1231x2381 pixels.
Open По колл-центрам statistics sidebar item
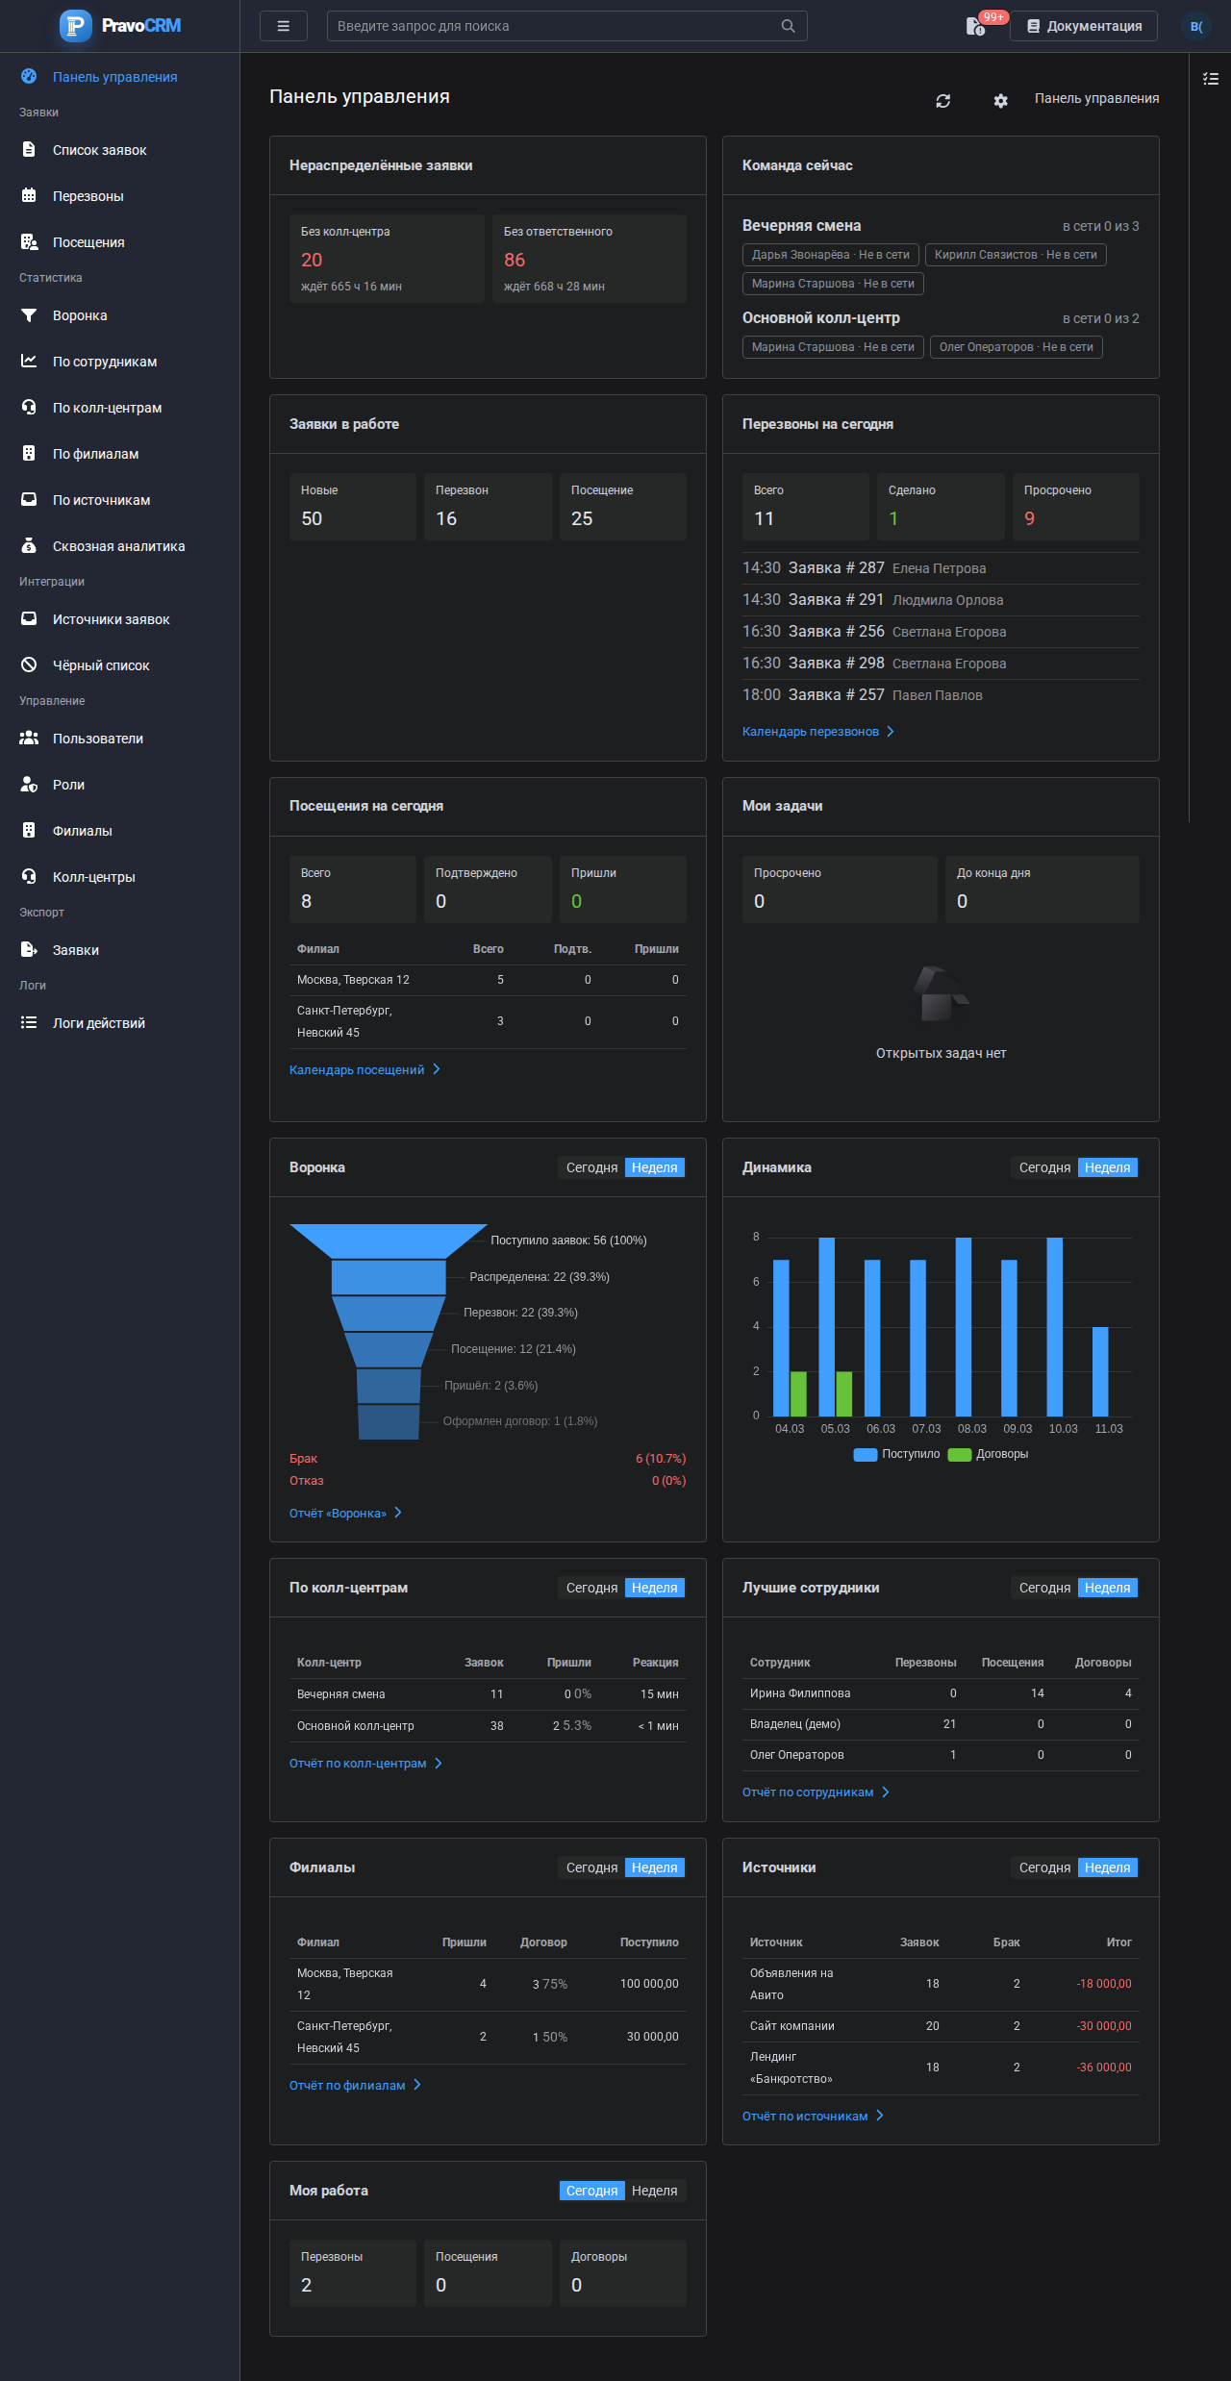pyautogui.click(x=119, y=408)
